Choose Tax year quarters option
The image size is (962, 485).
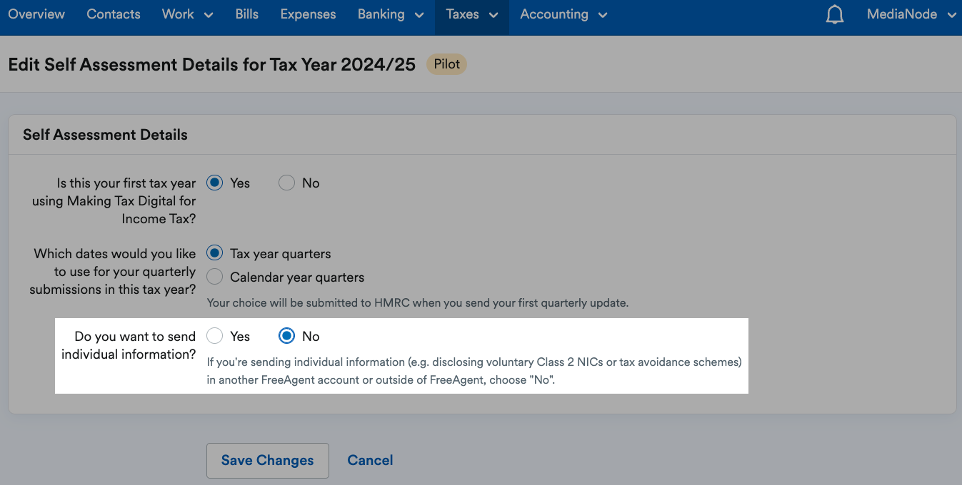(215, 254)
